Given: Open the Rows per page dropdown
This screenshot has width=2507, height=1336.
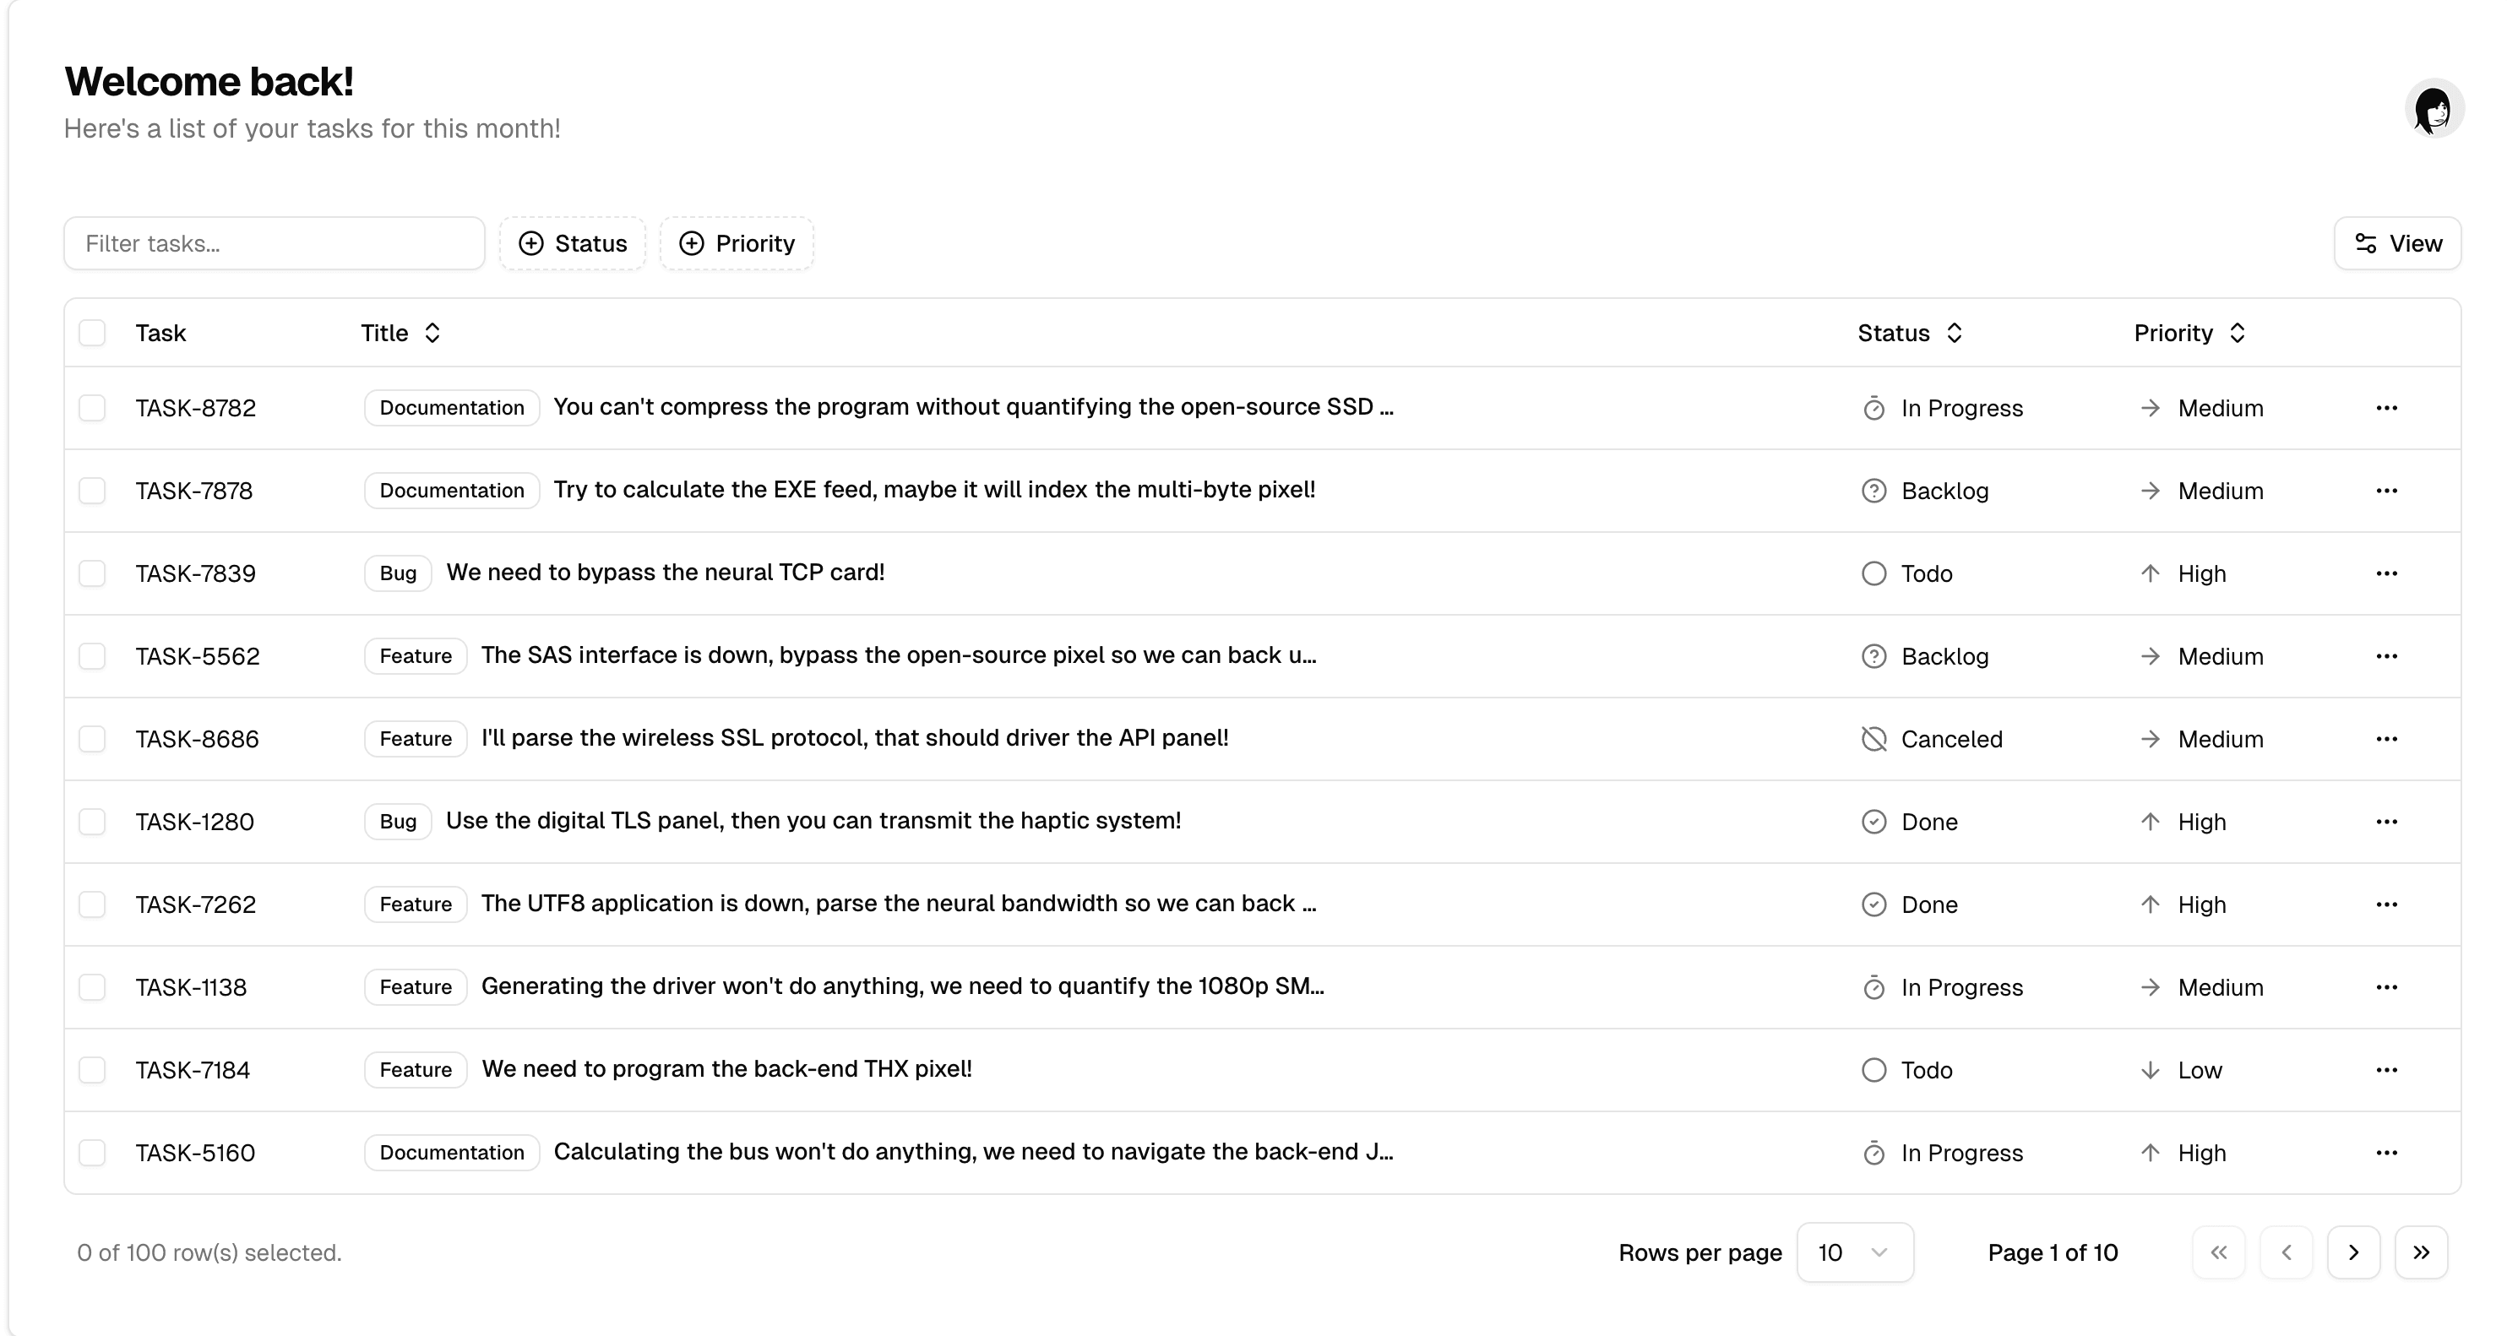Looking at the screenshot, I should 1854,1252.
